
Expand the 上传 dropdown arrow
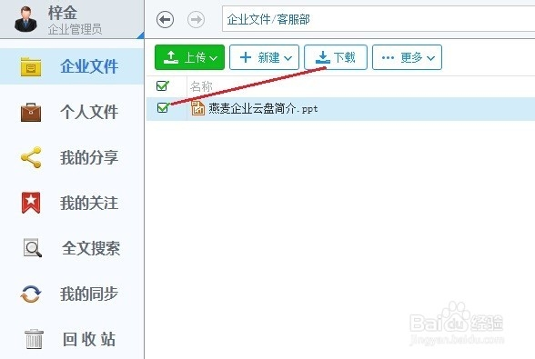tap(214, 58)
